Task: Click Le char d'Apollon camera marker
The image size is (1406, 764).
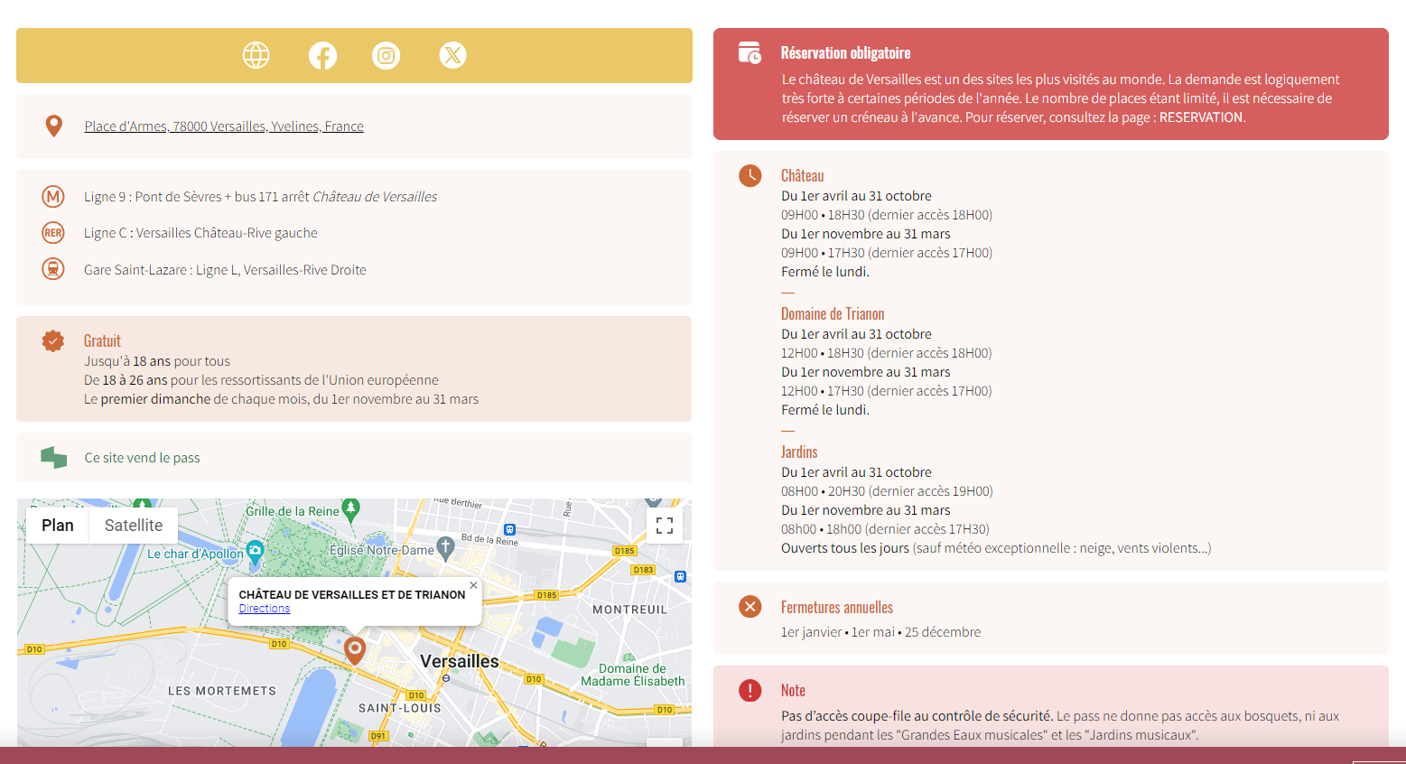Action: point(255,552)
